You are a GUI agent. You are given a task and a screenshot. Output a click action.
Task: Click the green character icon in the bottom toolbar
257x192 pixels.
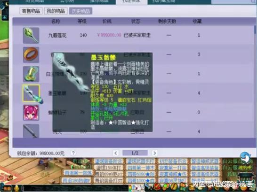tap(183, 187)
